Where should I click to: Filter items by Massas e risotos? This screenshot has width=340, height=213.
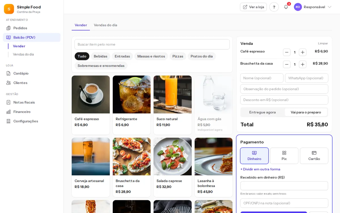(151, 56)
